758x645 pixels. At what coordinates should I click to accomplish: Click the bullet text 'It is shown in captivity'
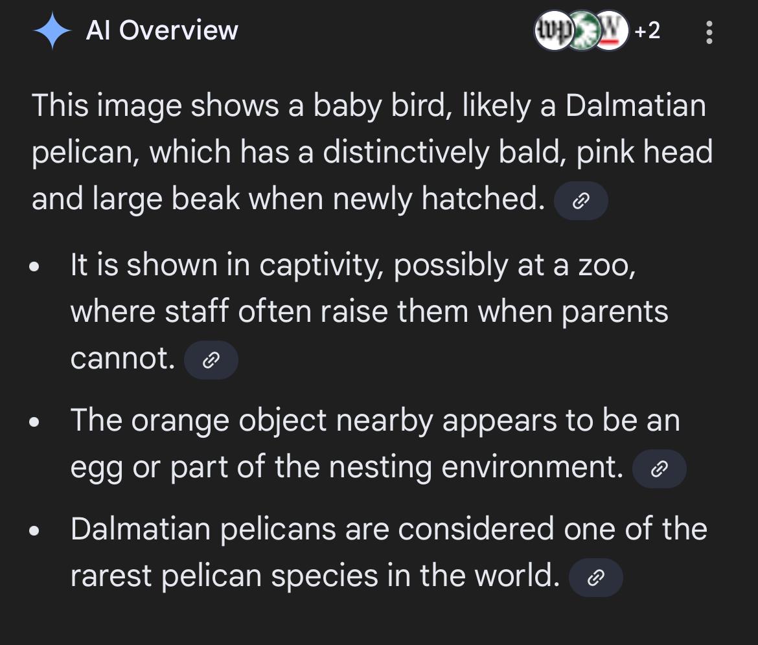[353, 265]
